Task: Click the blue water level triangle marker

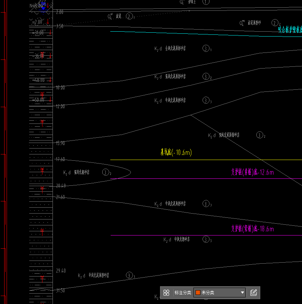Action: pyautogui.click(x=43, y=9)
